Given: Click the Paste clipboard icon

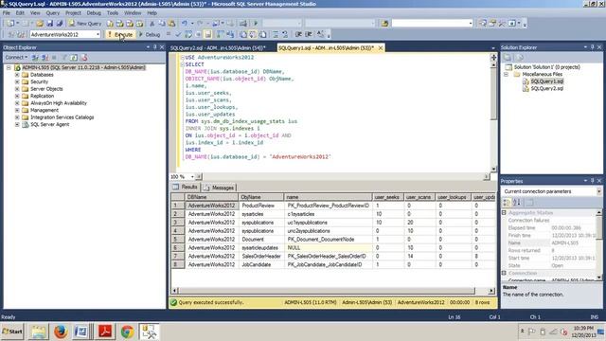Looking at the screenshot, I should (x=171, y=24).
